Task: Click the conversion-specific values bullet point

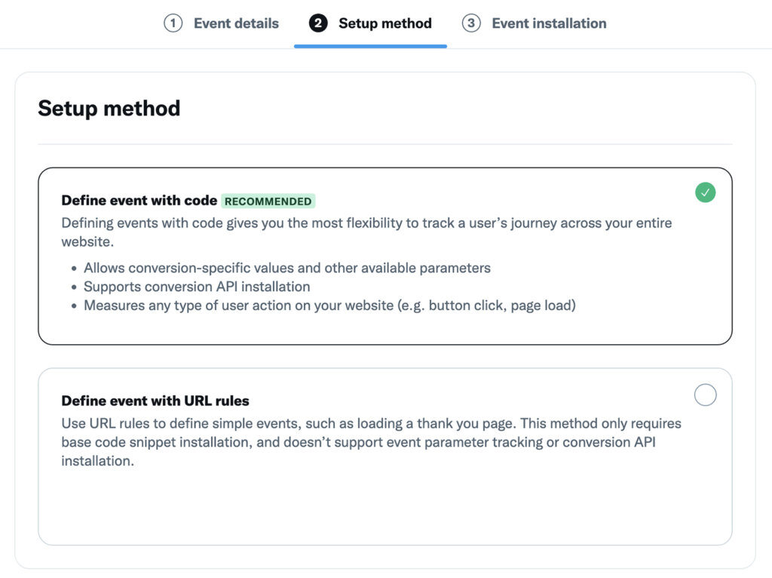Action: click(x=286, y=268)
